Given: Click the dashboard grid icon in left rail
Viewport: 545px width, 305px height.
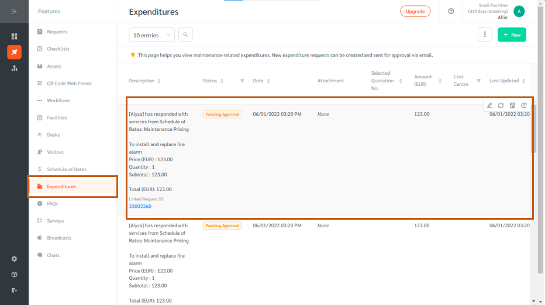Looking at the screenshot, I should [14, 36].
